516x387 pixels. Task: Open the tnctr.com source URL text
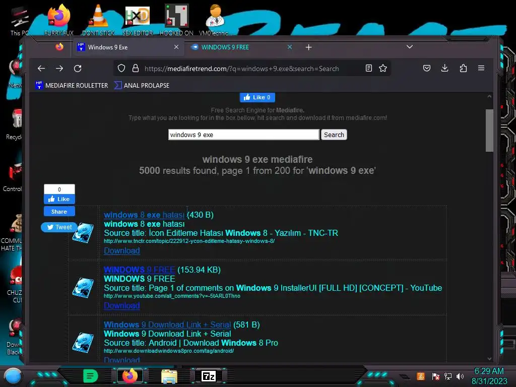189,241
